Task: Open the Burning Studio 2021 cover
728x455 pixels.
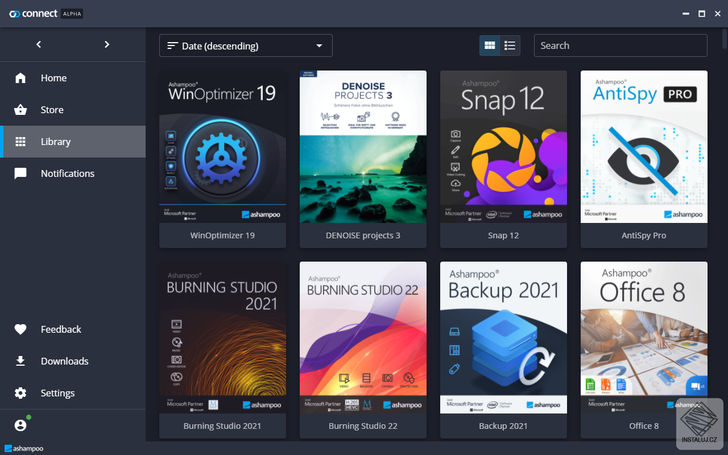Action: point(222,337)
